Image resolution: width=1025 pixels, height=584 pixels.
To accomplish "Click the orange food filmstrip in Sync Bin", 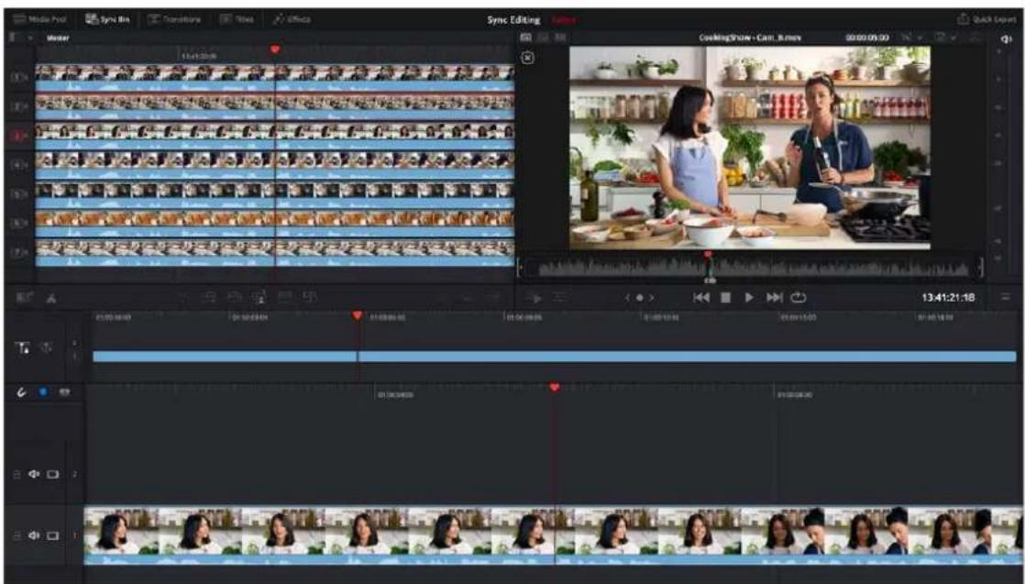I will coord(274,218).
